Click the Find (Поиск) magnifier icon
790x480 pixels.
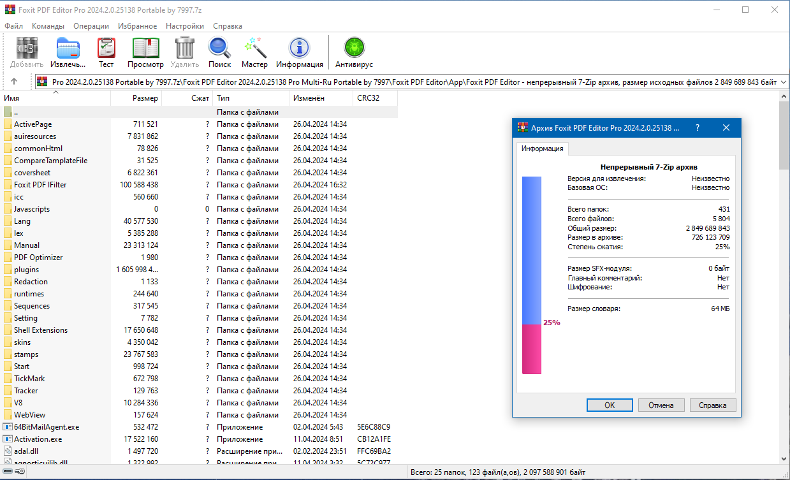tap(219, 52)
